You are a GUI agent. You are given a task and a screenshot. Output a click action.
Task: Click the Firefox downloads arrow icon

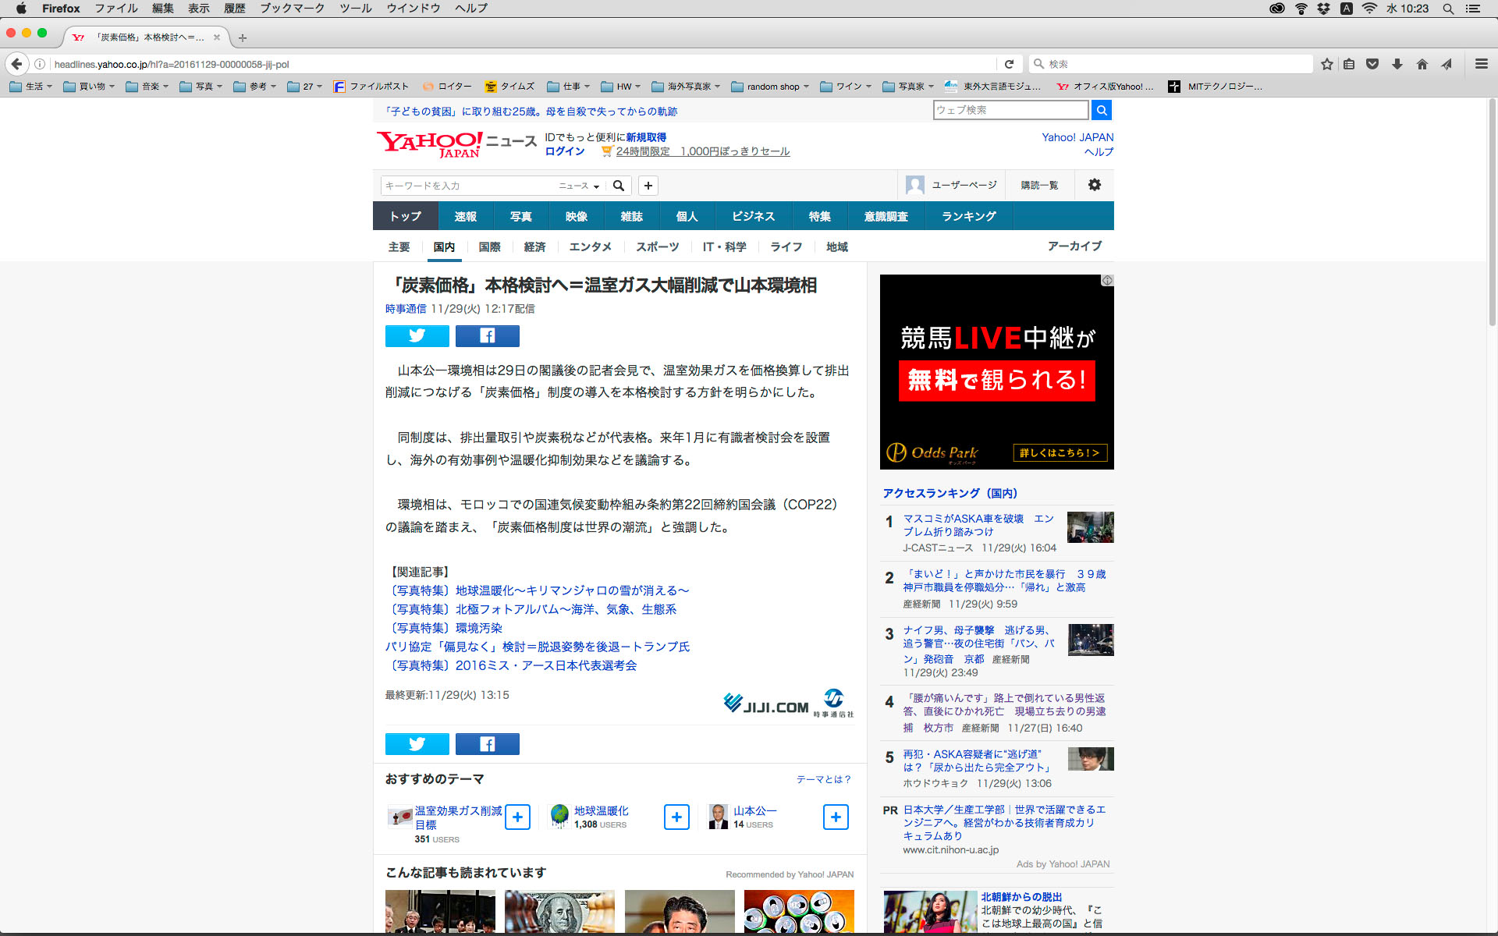click(1397, 64)
